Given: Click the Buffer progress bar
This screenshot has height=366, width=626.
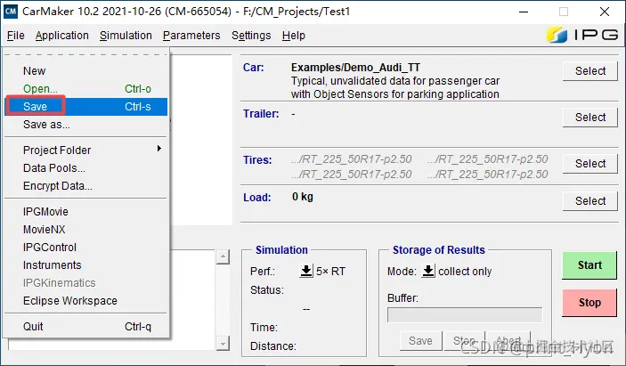Looking at the screenshot, I should (x=465, y=315).
